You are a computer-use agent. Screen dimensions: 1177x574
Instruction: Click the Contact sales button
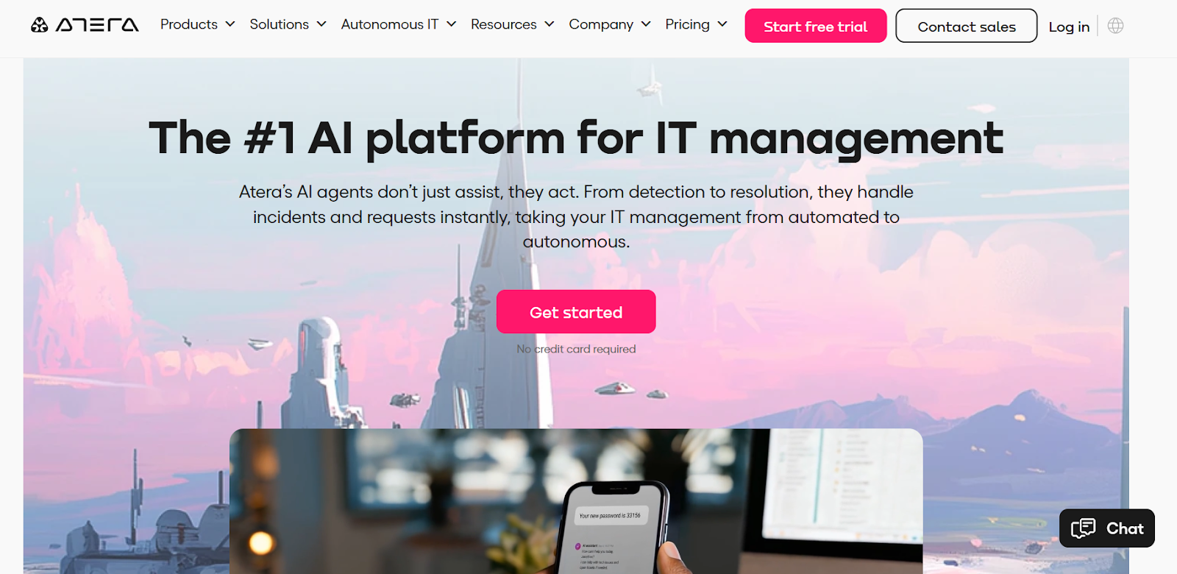click(967, 26)
